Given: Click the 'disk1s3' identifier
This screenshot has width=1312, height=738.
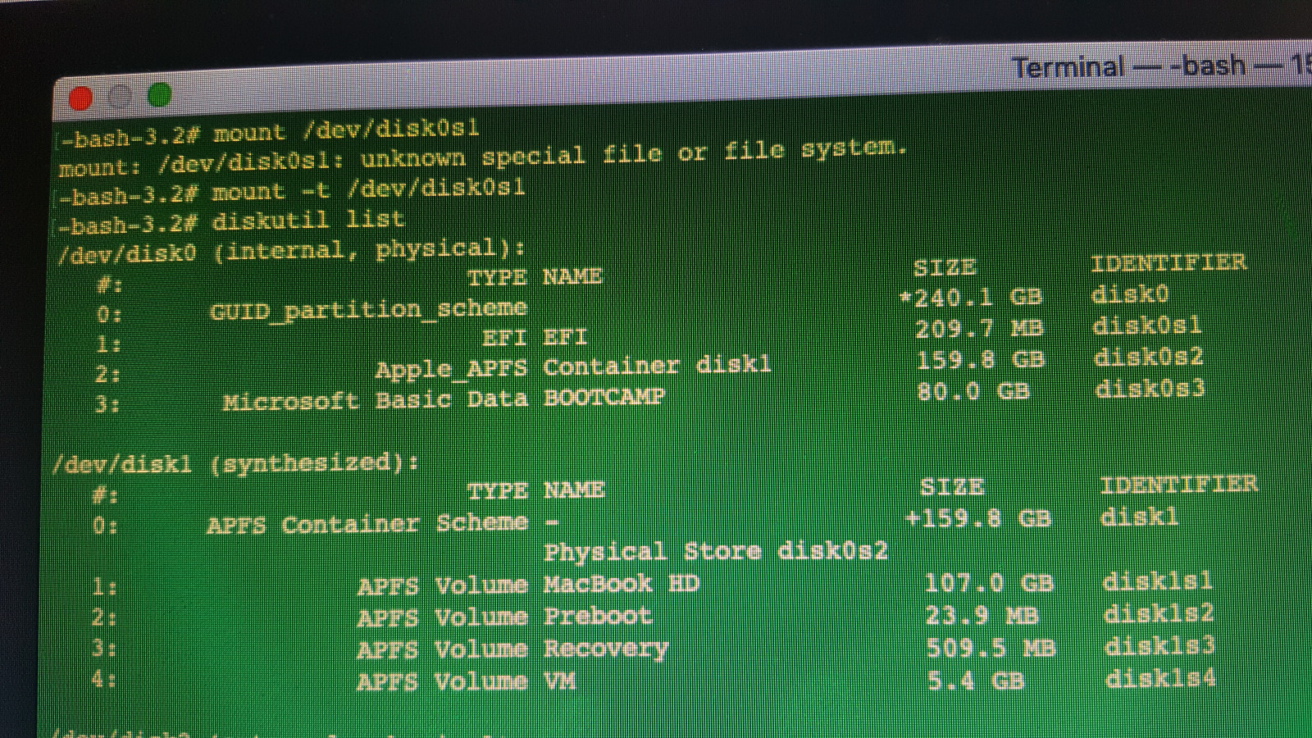Looking at the screenshot, I should click(1159, 646).
